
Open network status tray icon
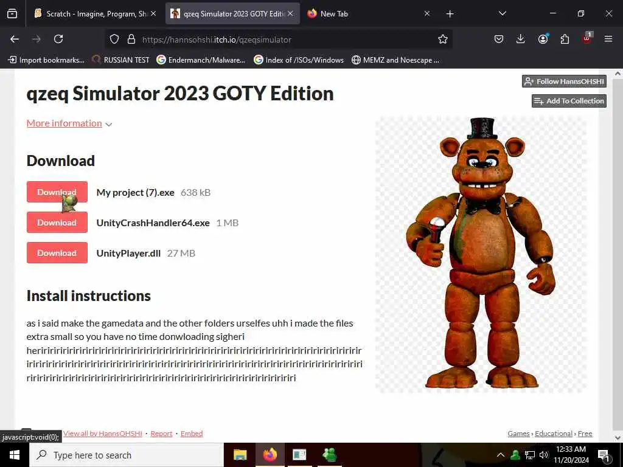(530, 455)
